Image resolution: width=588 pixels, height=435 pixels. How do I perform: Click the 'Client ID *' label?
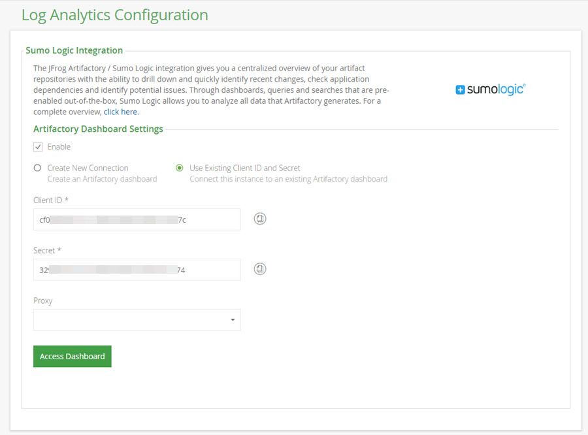click(x=50, y=200)
